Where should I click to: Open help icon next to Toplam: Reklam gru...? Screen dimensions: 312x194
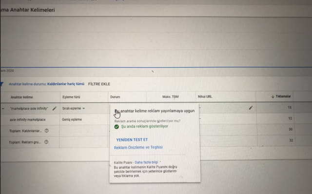[46, 142]
